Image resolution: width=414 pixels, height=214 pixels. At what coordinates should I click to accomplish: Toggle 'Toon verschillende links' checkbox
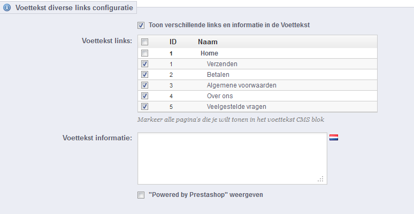click(141, 25)
